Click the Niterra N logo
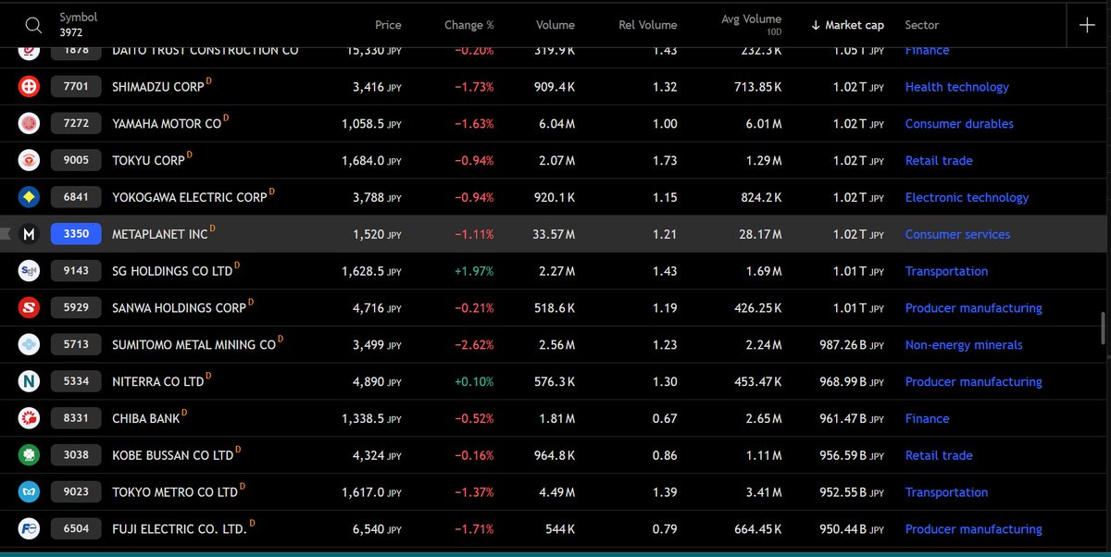 30,381
